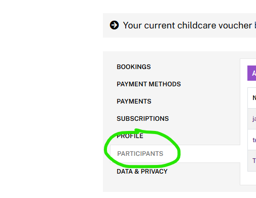The height and width of the screenshot is (198, 256).
Task: Click the word 'voucher' in the banner
Action: pyautogui.click(x=235, y=25)
